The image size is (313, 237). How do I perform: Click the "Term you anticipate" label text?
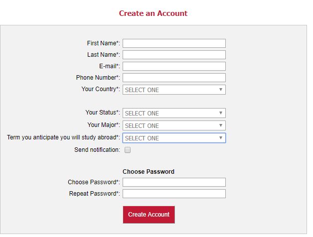pos(63,137)
